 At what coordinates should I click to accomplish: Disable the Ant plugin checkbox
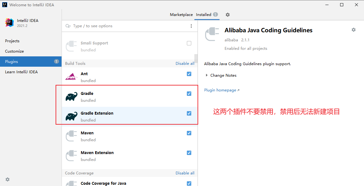tap(189, 74)
